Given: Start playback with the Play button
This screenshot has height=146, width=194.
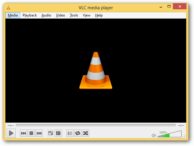Looking at the screenshot, I should [x=11, y=133].
